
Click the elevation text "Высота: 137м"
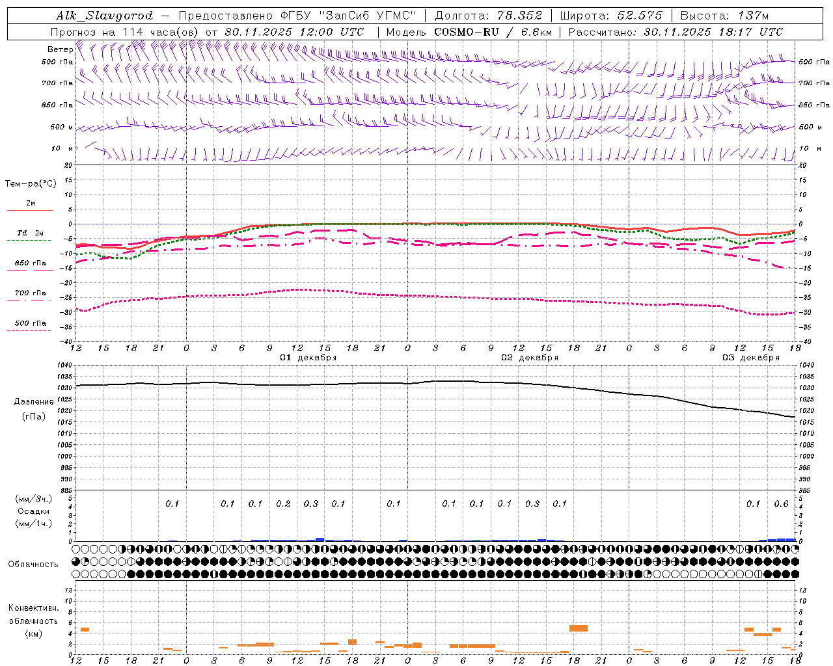pyautogui.click(x=724, y=16)
